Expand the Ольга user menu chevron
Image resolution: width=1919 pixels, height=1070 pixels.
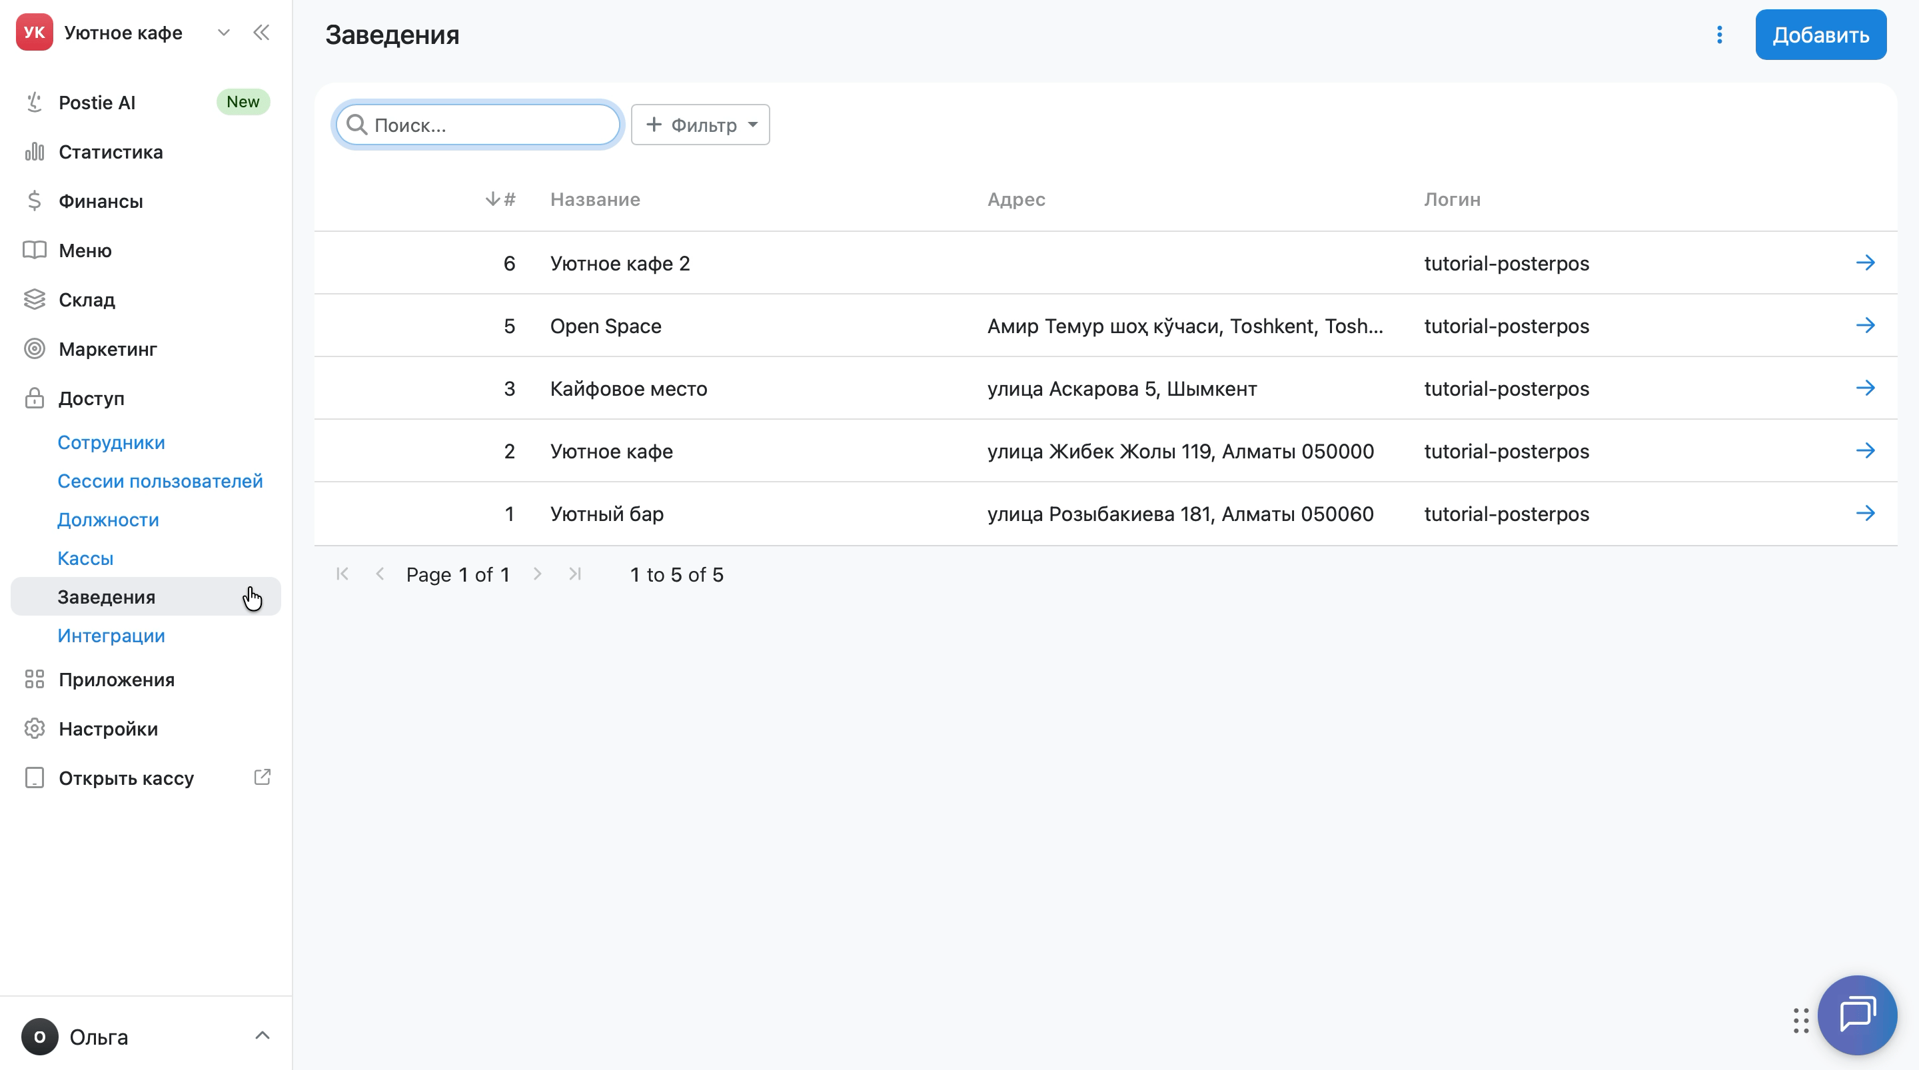tap(263, 1036)
